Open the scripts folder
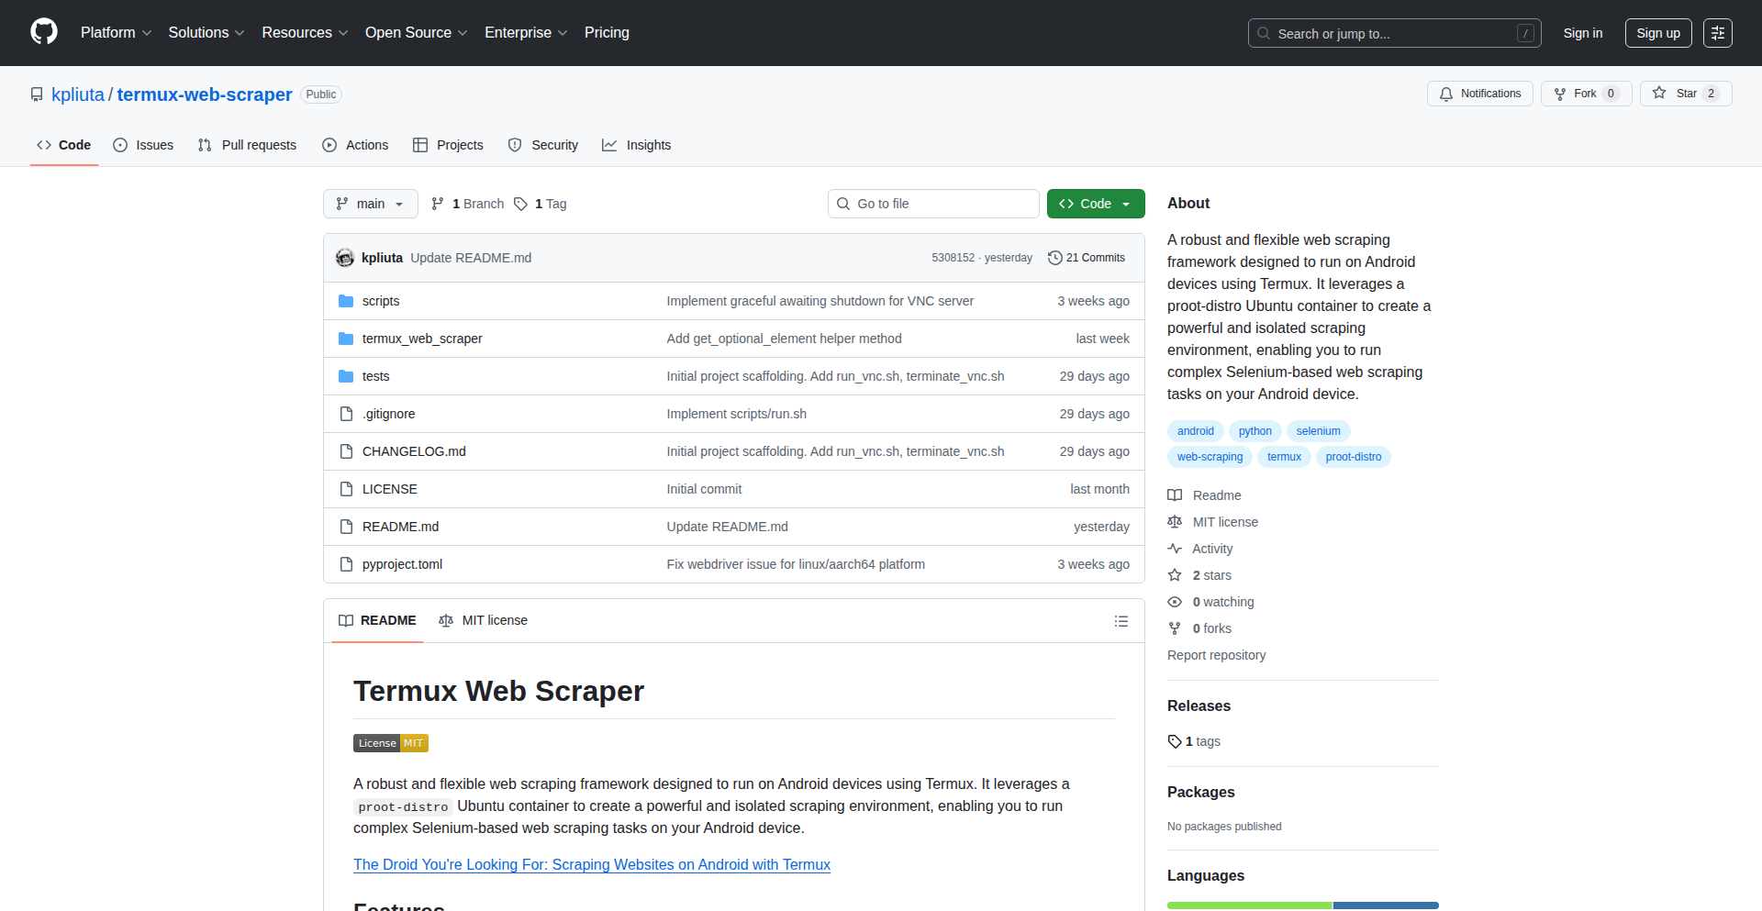The image size is (1762, 911). click(380, 301)
